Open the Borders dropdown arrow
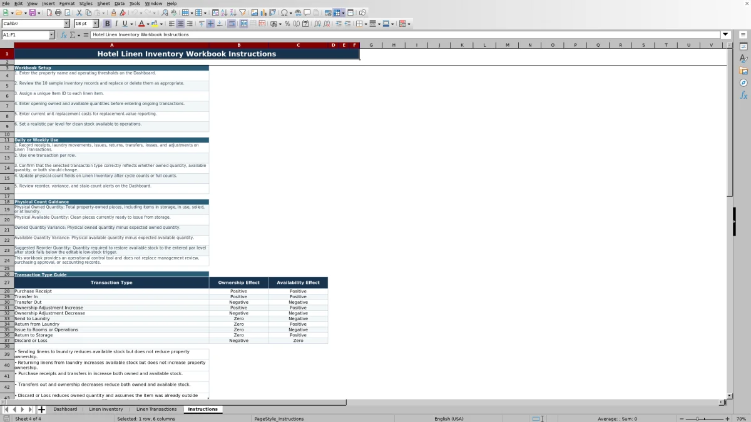This screenshot has width=751, height=422. click(x=365, y=24)
